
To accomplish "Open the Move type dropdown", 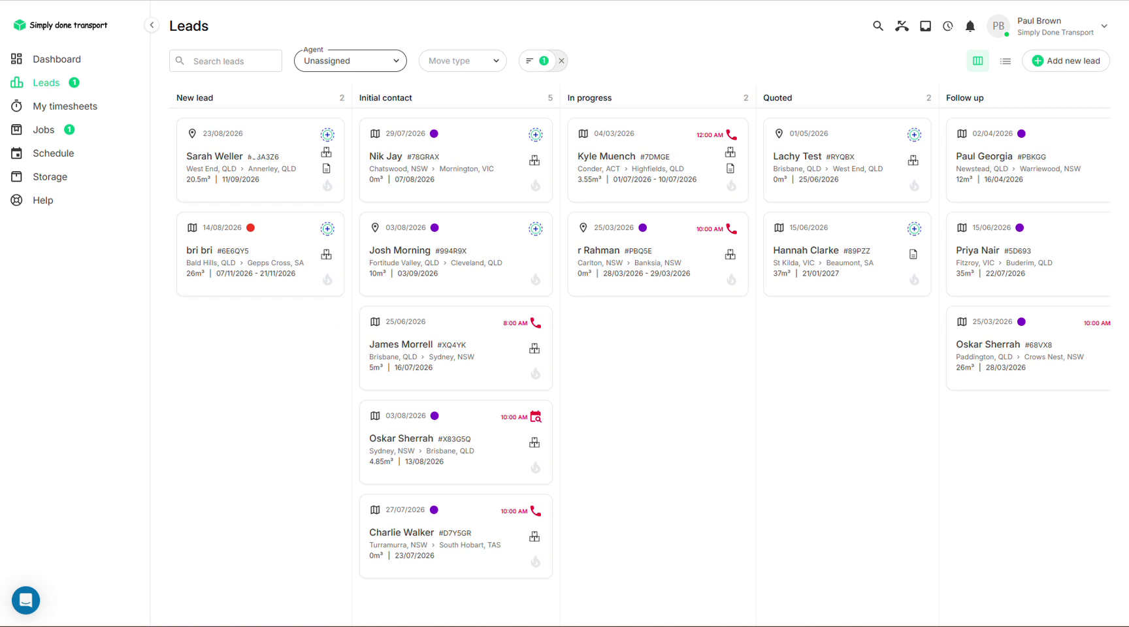I will (463, 61).
